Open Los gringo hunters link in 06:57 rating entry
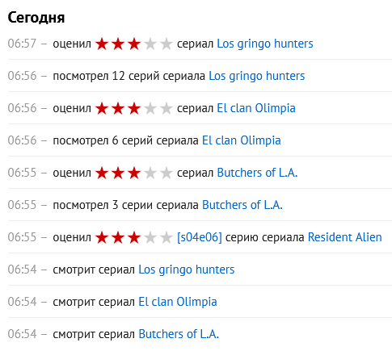Viewport: 392px width, 351px height. point(265,44)
